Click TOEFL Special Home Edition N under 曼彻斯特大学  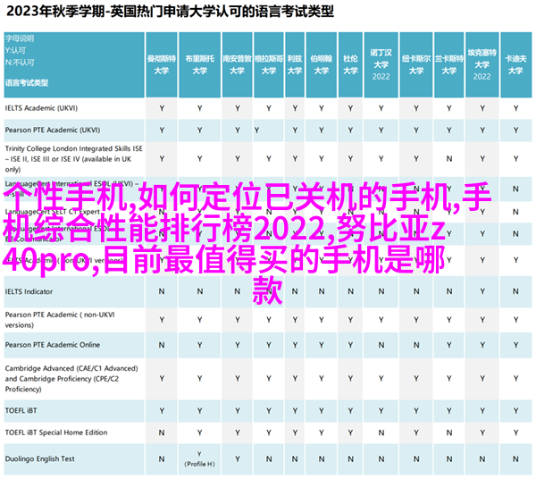162,433
